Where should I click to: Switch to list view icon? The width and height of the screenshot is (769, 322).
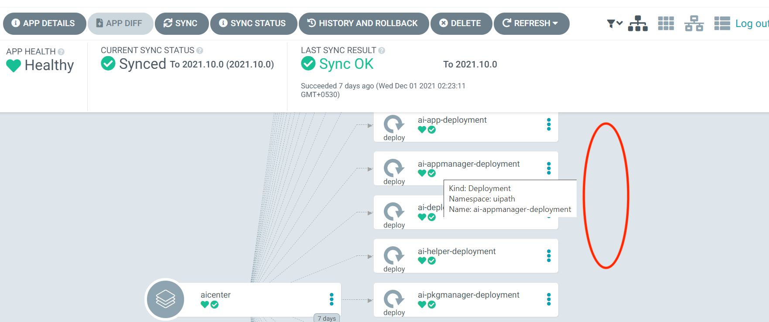pyautogui.click(x=722, y=23)
